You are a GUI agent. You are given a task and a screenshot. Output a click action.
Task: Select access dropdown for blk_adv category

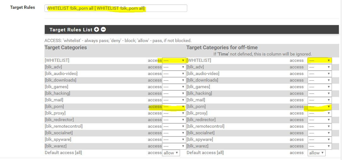click(174, 67)
